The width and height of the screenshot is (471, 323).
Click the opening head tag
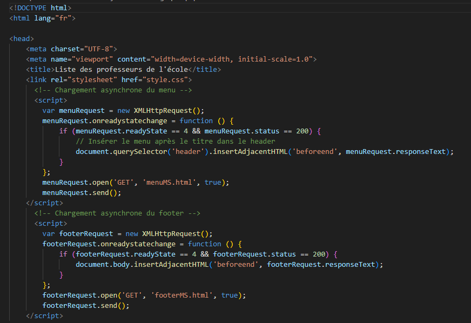point(22,39)
